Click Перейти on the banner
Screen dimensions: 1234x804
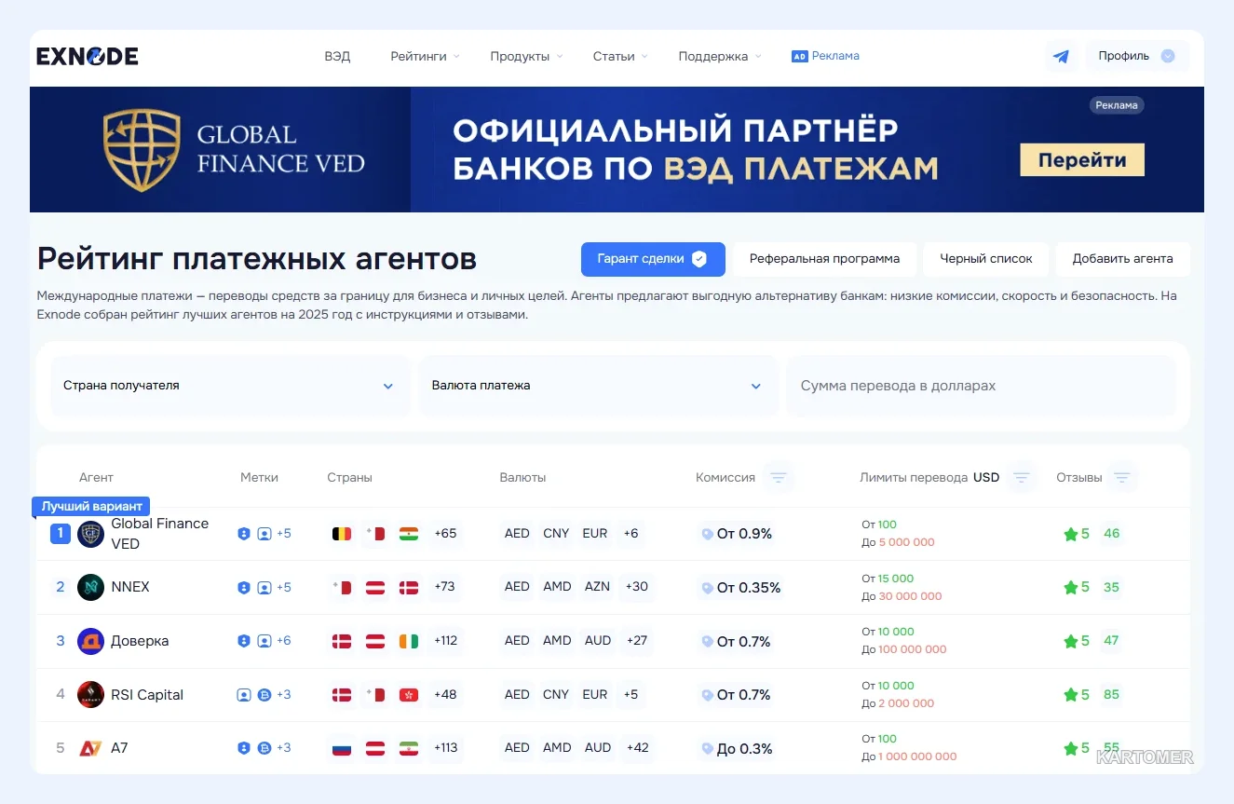1082,159
